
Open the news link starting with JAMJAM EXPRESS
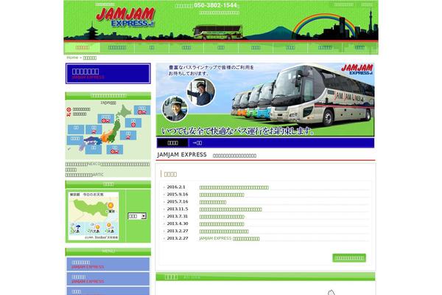tap(229, 239)
